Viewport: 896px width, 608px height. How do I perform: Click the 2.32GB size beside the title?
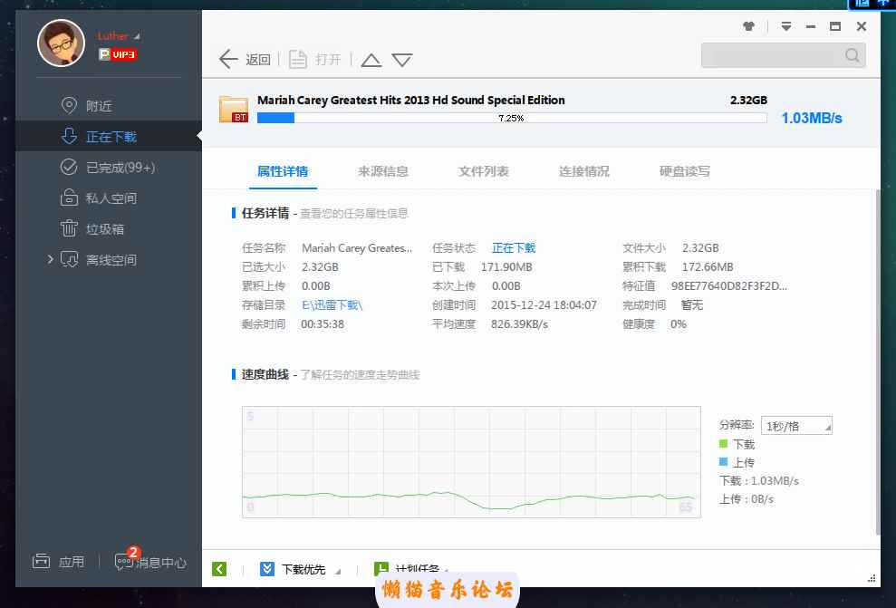tap(748, 100)
